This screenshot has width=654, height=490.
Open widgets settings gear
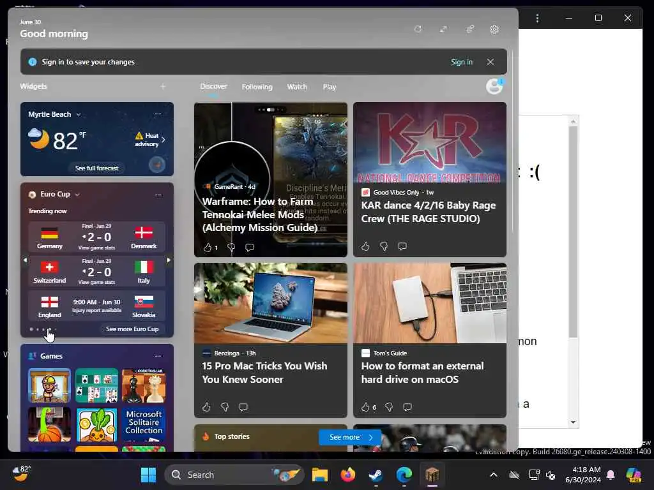pyautogui.click(x=494, y=29)
